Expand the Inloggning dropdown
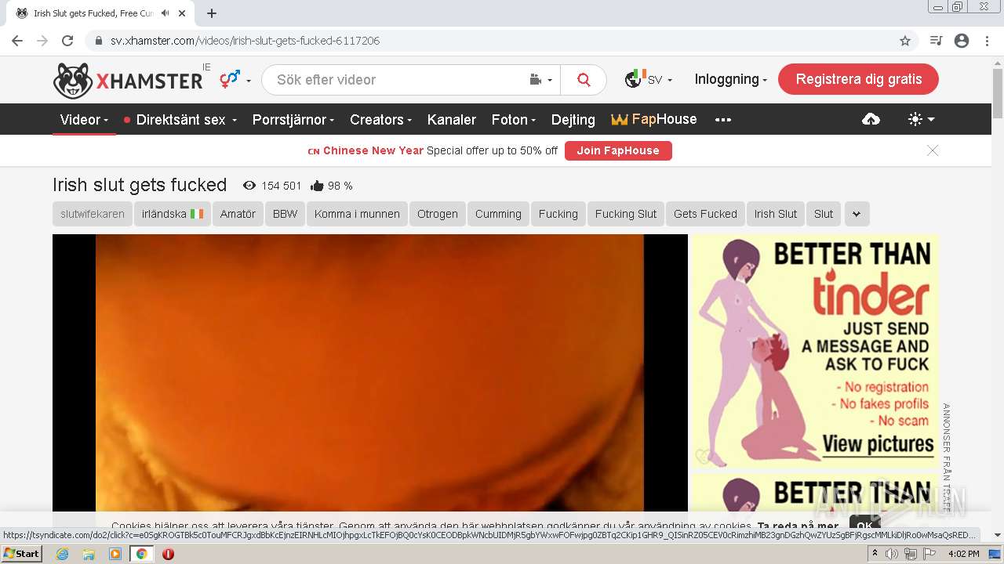This screenshot has height=564, width=1004. tap(730, 79)
